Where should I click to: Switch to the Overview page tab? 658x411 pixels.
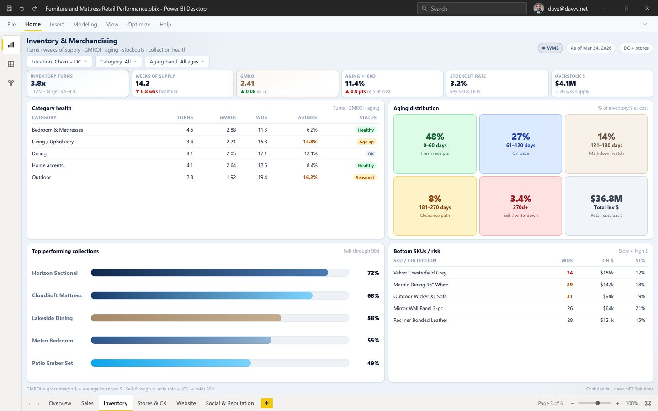tap(60, 403)
